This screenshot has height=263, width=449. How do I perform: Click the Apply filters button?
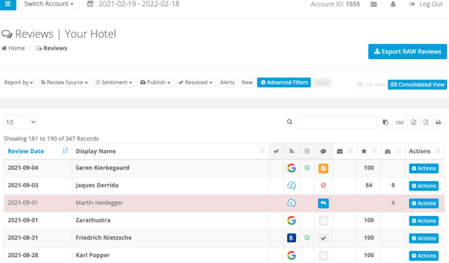coord(322,83)
